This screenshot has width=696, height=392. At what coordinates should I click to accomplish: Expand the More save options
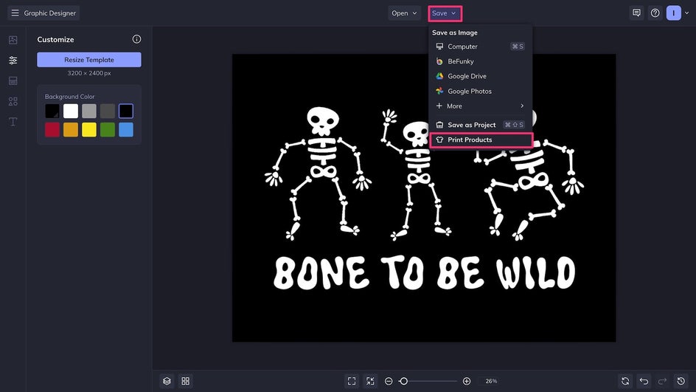click(480, 106)
